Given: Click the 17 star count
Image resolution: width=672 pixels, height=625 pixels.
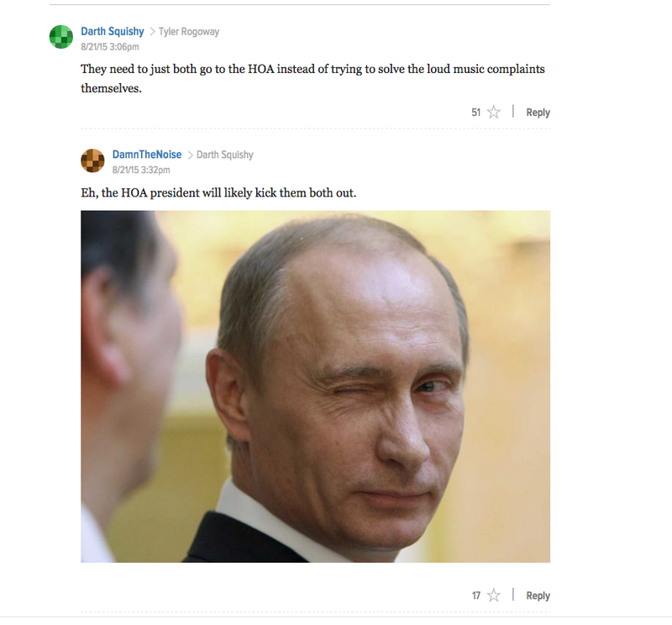Looking at the screenshot, I should tap(476, 596).
